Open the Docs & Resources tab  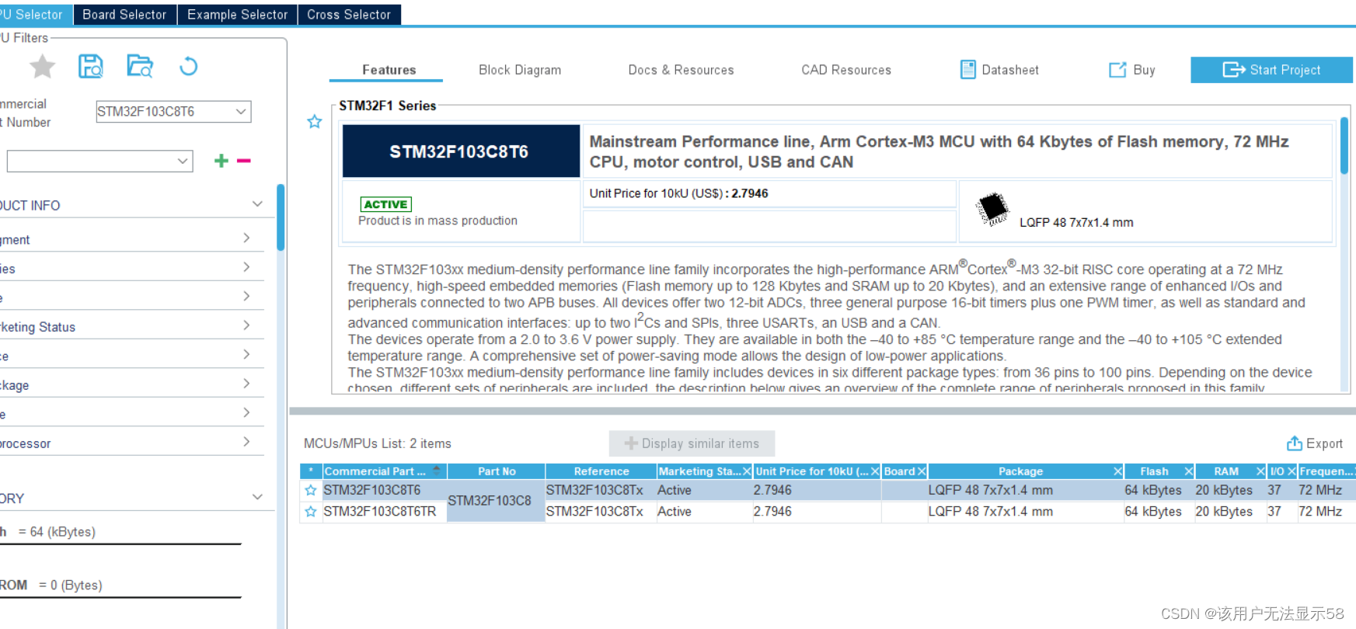[x=681, y=70]
